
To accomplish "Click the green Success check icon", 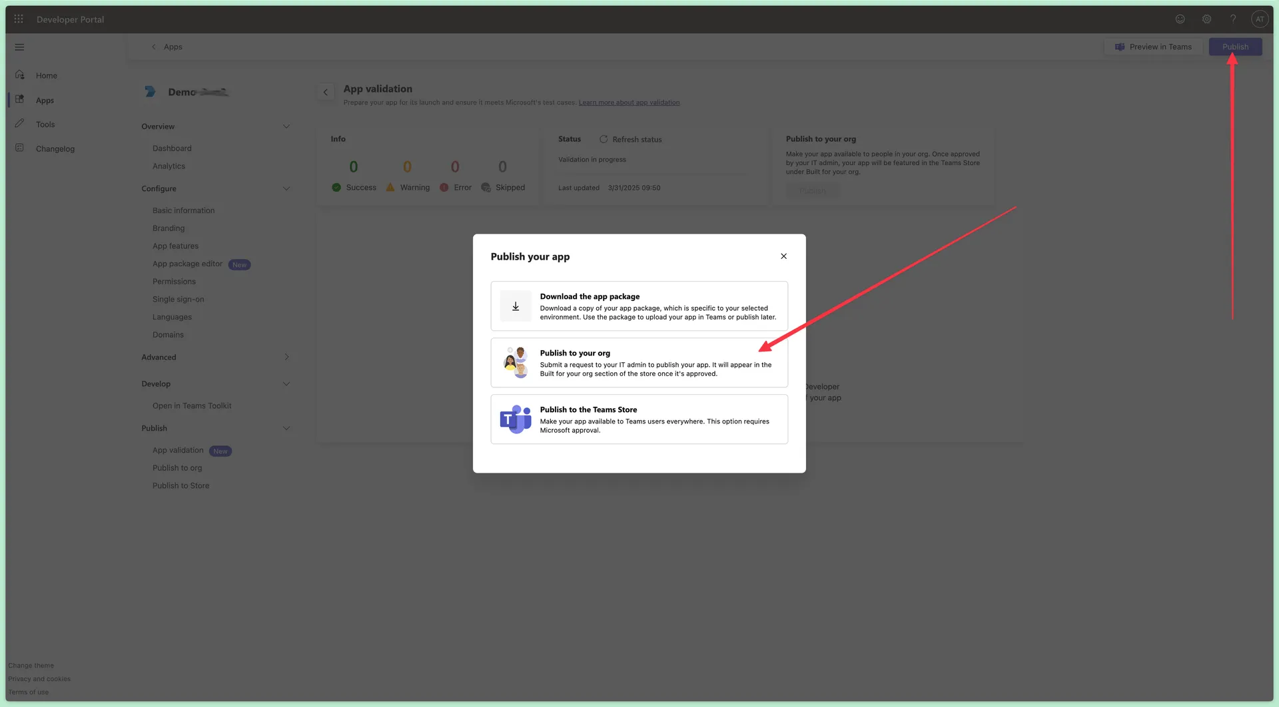I will [336, 188].
